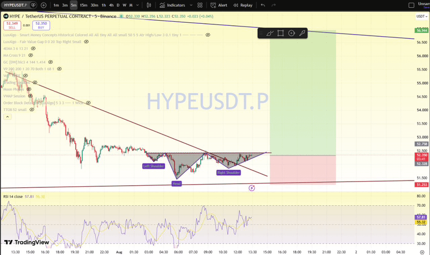
Task: Grab the floating toolbar drag handle
Action: [x=261, y=33]
